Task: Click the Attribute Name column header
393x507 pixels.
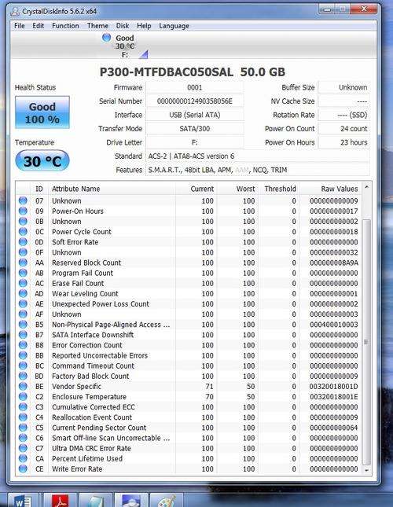Action: click(x=112, y=189)
